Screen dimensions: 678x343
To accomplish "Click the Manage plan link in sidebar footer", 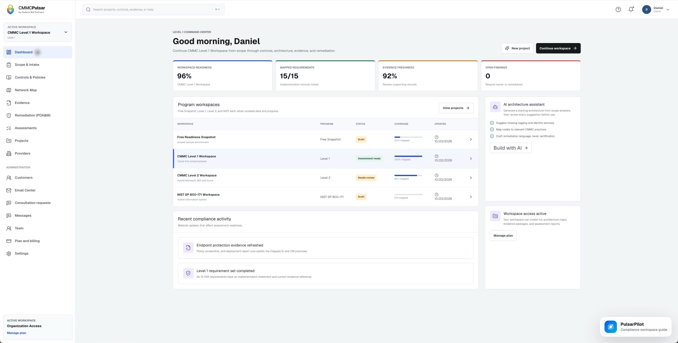I will (17, 333).
